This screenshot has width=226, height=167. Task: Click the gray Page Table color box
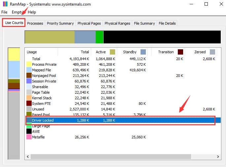pyautogui.click(x=29, y=92)
